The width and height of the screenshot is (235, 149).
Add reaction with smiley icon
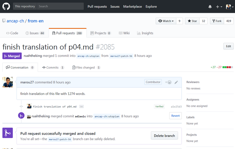click(x=168, y=82)
